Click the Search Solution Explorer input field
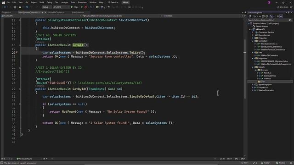This screenshot has width=294, height=165. tap(268, 20)
